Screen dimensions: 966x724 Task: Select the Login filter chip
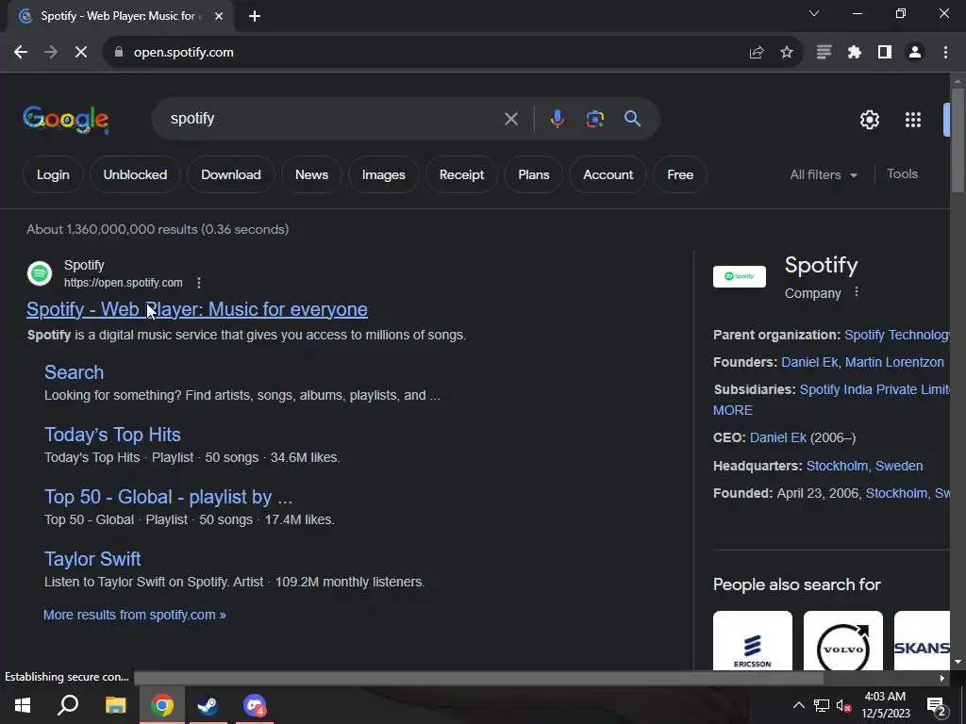[x=53, y=174]
